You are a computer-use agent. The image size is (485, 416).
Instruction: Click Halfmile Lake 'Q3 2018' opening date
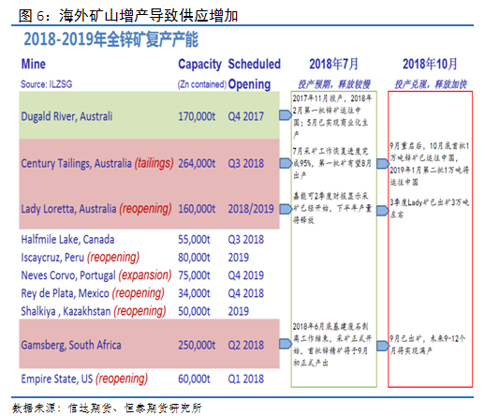pos(246,240)
